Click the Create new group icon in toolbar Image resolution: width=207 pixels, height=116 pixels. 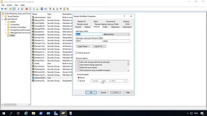(x=54, y=9)
